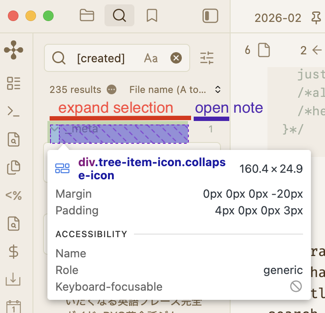Screen dimensions: 325x313
Task: Click the terminal prompt icon in the ribbon
Action: tap(14, 111)
